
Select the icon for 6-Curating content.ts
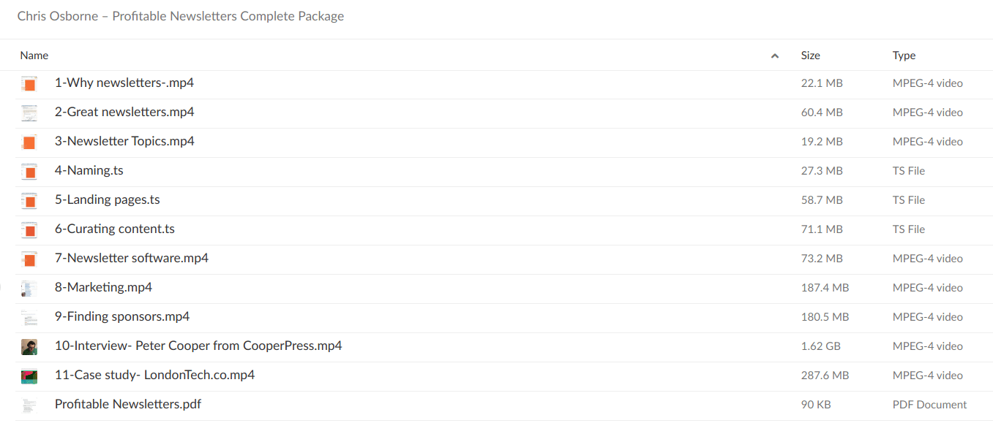point(29,229)
